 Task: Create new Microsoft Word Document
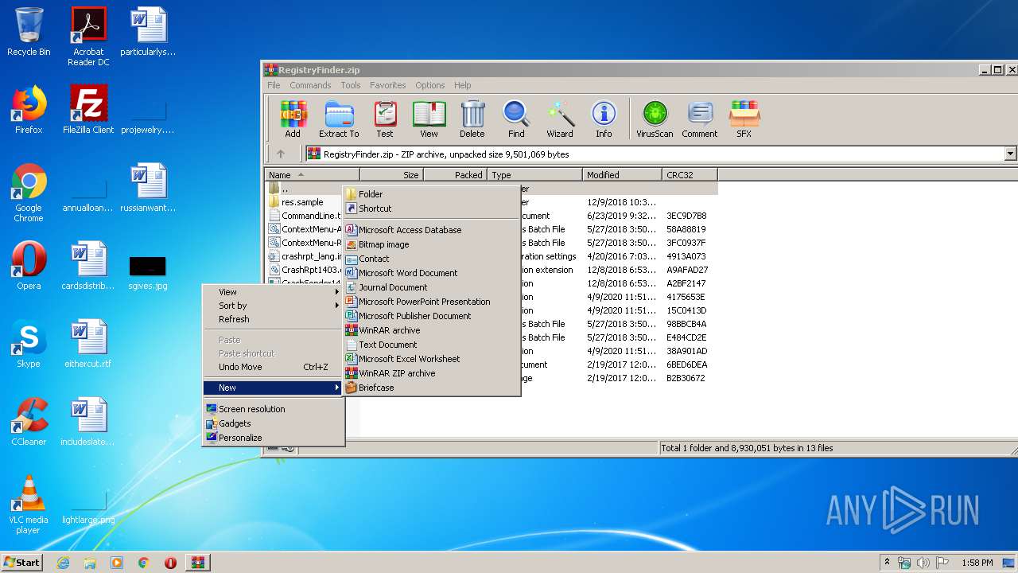point(431,273)
